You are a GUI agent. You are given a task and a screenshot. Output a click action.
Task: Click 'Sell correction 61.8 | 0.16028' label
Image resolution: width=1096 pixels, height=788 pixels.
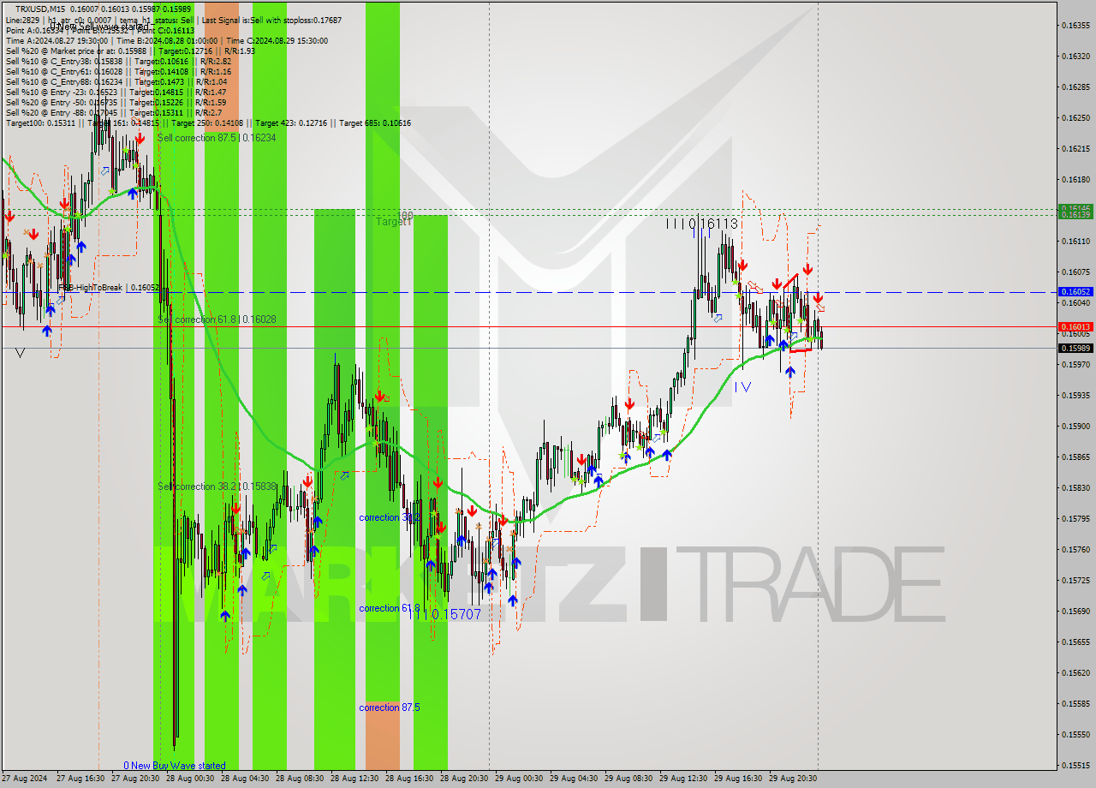click(x=217, y=319)
